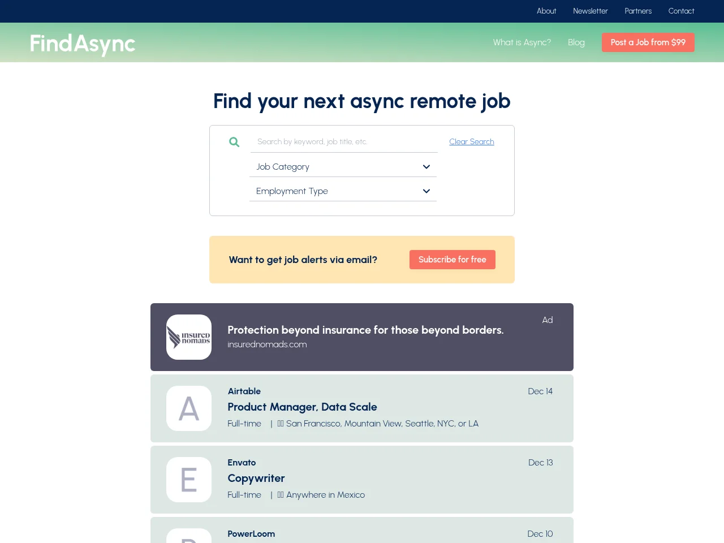This screenshot has width=724, height=543.
Task: Click the Airtable letter A logo
Action: [189, 408]
